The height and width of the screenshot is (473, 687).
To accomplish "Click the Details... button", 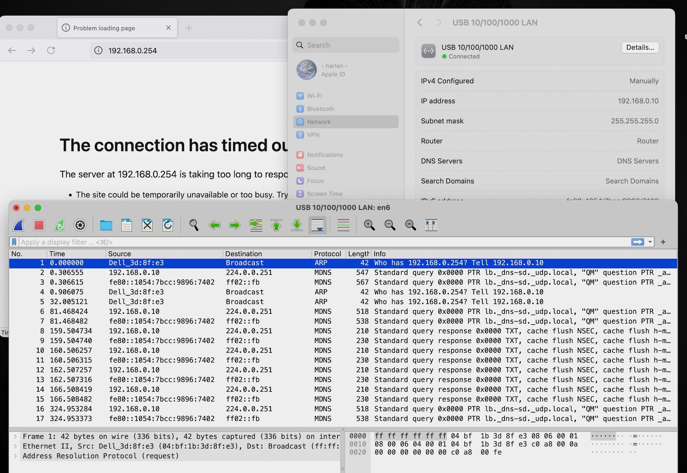I will 640,48.
